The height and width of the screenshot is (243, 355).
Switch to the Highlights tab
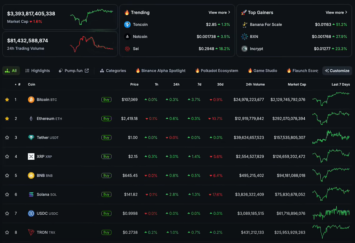pos(38,71)
